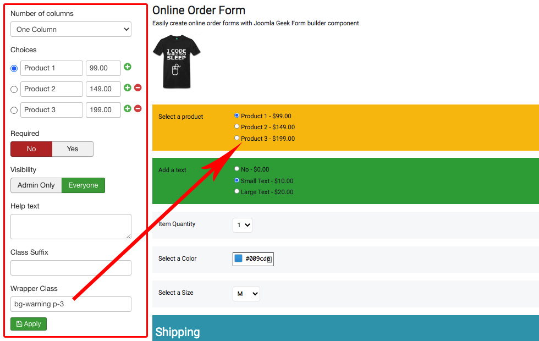Viewport: 539px width, 341px height.
Task: Add a choice after Product 2
Action: tap(128, 87)
